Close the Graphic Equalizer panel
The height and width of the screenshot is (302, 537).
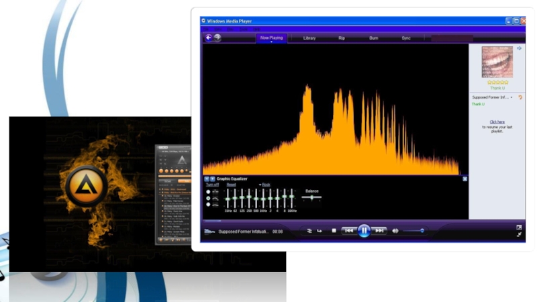click(465, 179)
